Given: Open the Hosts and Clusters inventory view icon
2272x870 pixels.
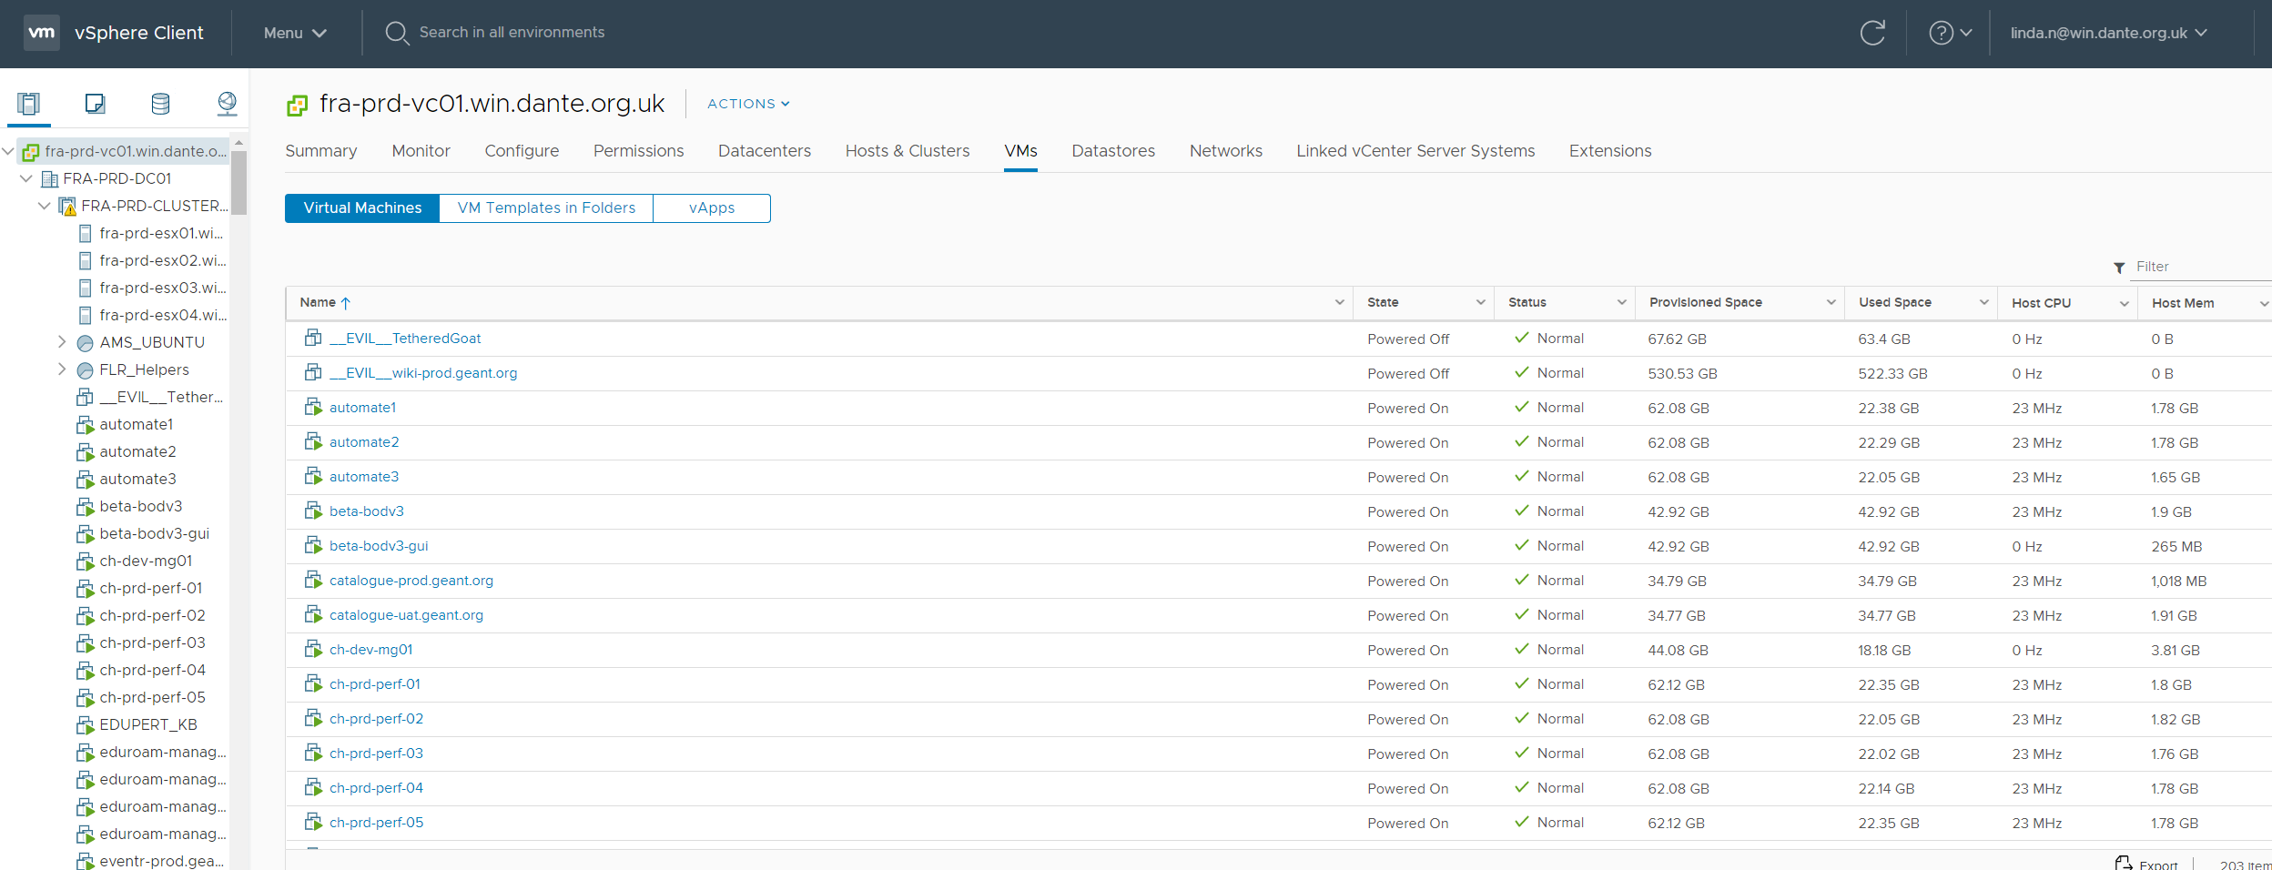Looking at the screenshot, I should pos(28,104).
